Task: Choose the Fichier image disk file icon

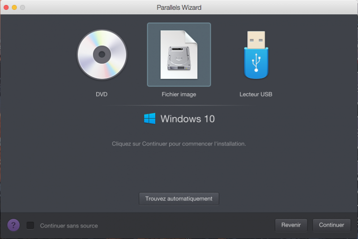Action: pyautogui.click(x=179, y=55)
